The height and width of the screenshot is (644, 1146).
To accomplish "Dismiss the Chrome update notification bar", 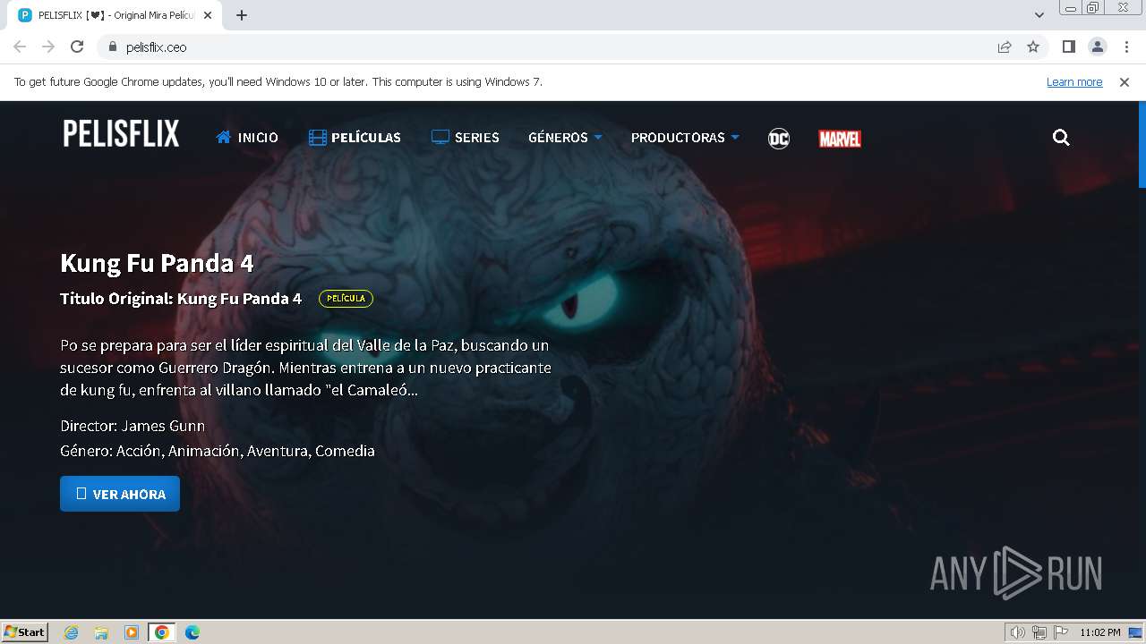I will (x=1125, y=82).
